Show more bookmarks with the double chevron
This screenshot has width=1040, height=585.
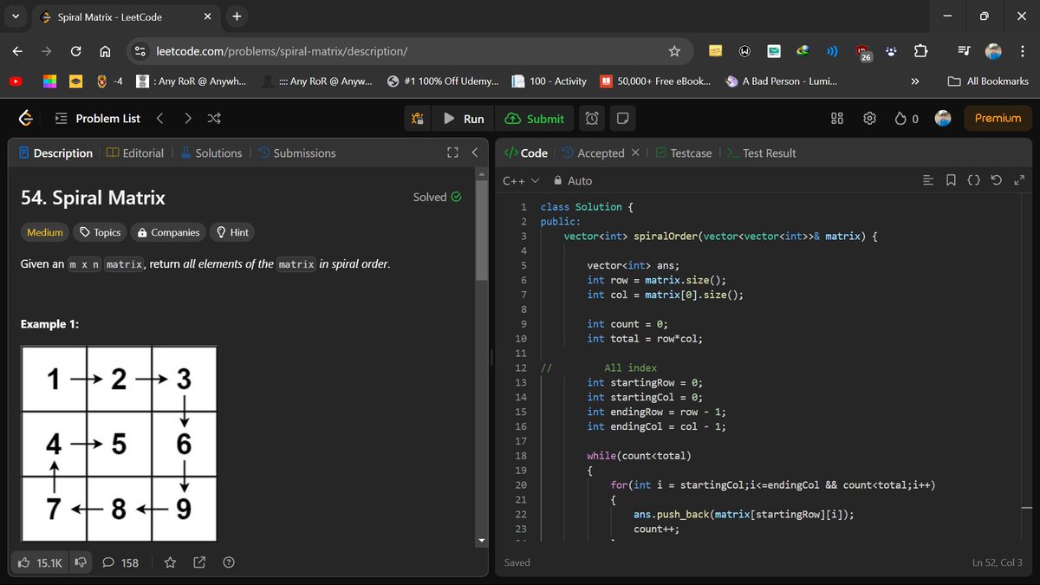914,81
